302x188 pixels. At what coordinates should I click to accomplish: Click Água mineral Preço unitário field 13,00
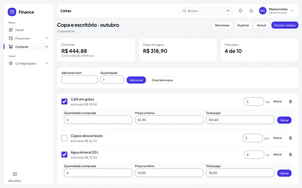pos(169,173)
